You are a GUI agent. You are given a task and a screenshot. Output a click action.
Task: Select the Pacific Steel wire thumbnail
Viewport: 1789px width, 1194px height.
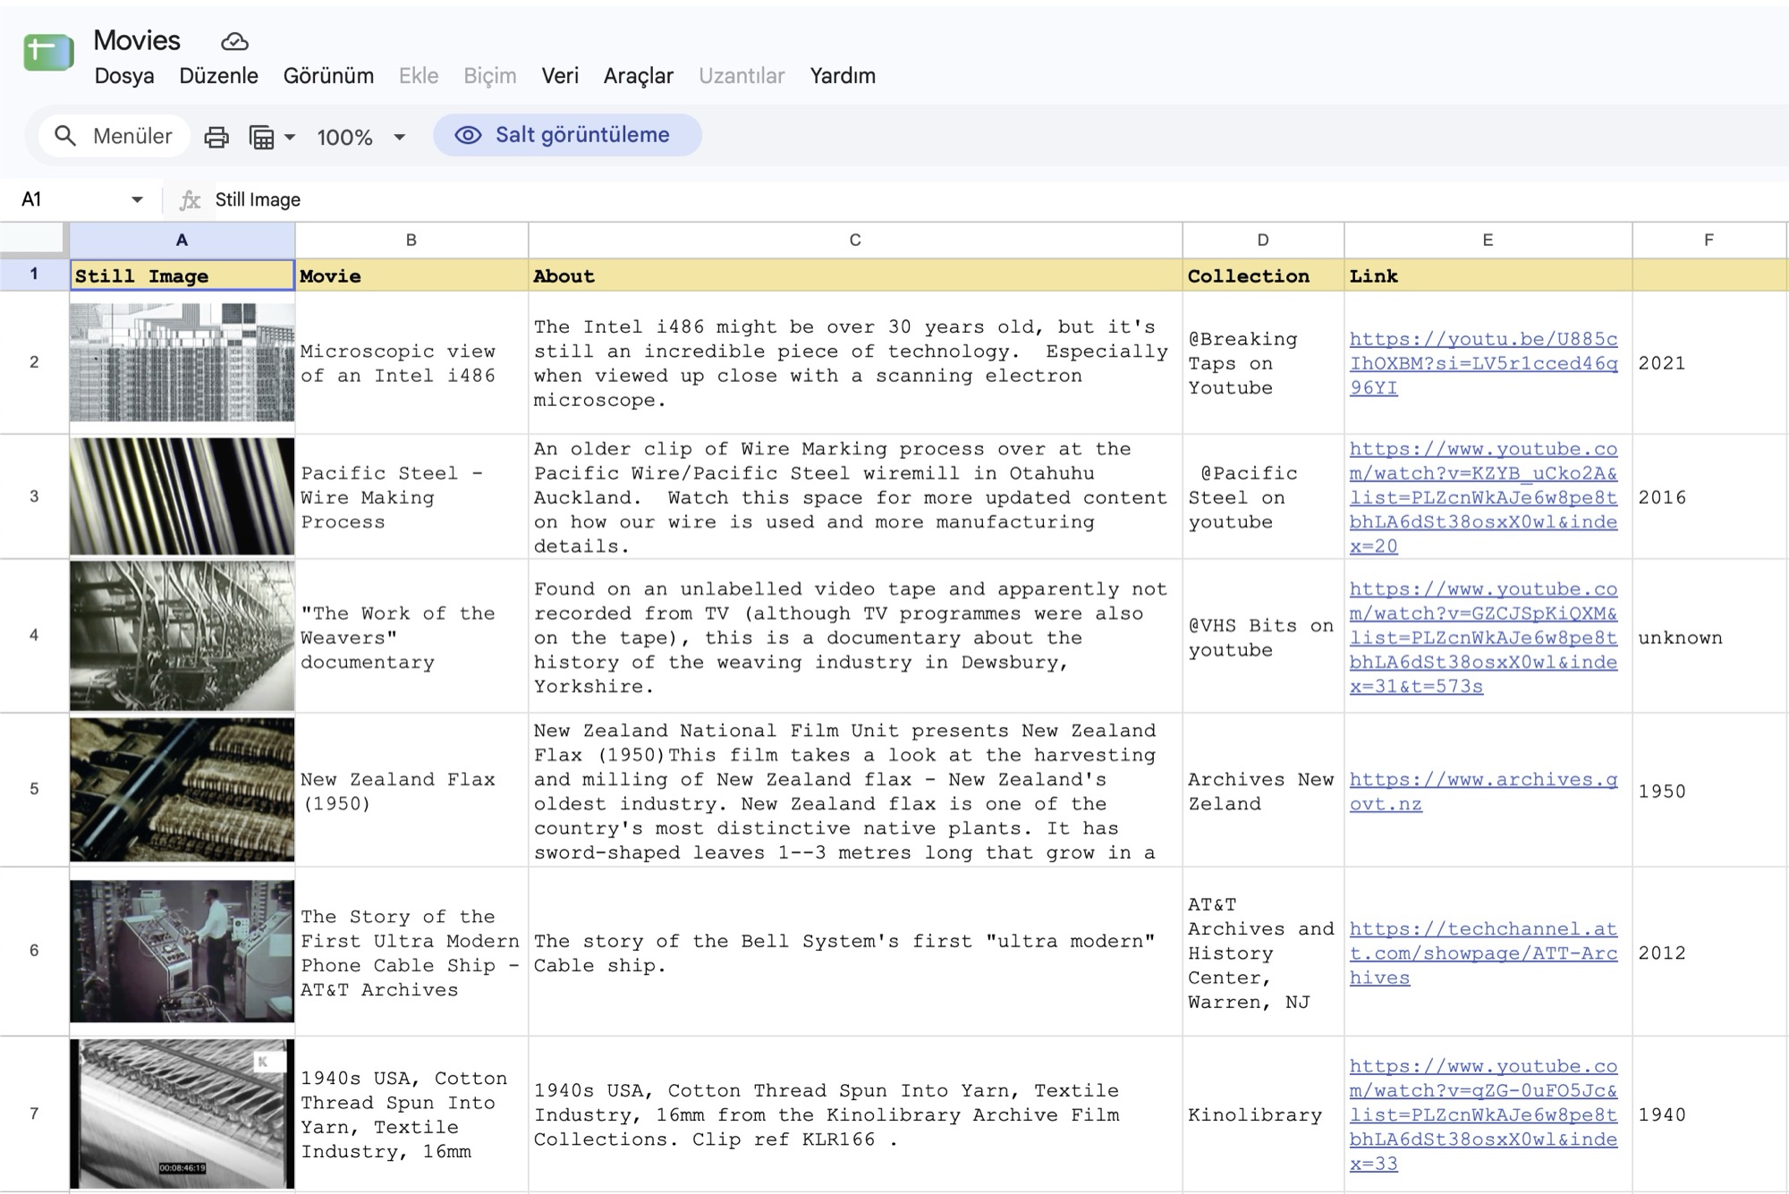coord(182,496)
